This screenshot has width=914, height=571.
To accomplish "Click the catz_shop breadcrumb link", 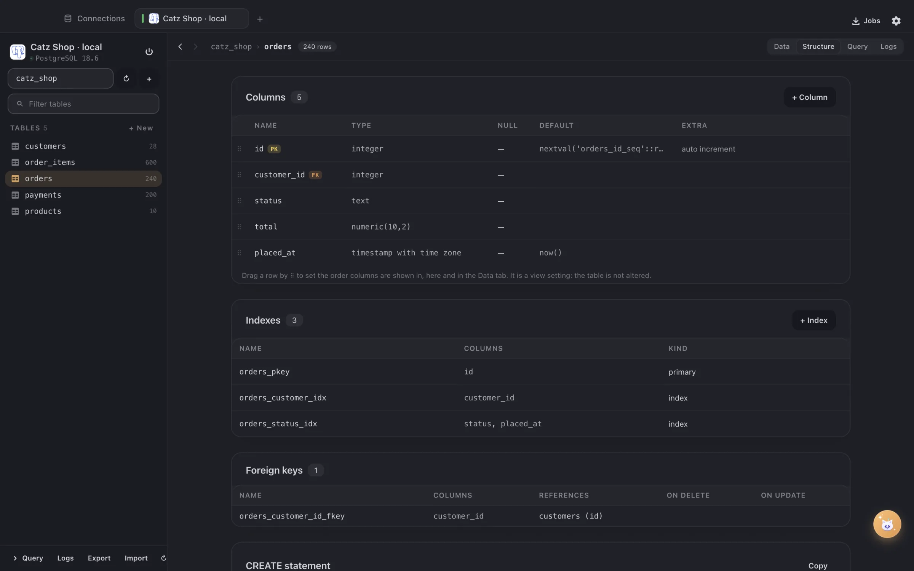I will (x=231, y=46).
